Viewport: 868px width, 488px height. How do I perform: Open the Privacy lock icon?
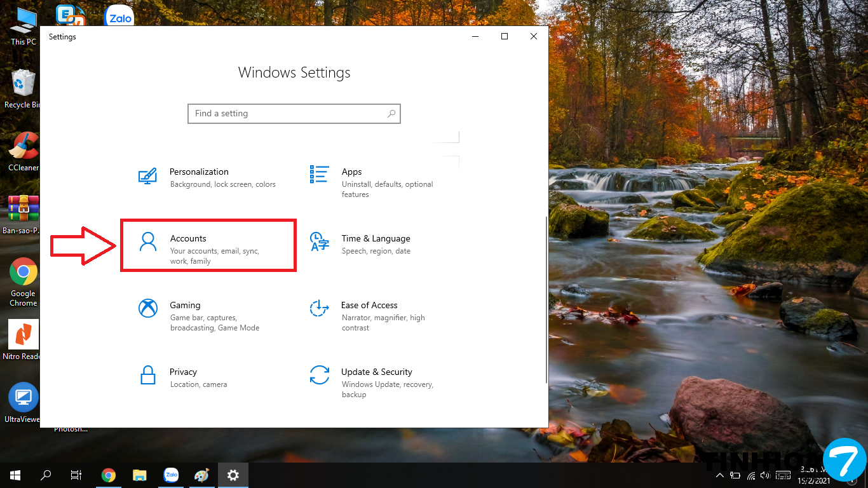[147, 376]
